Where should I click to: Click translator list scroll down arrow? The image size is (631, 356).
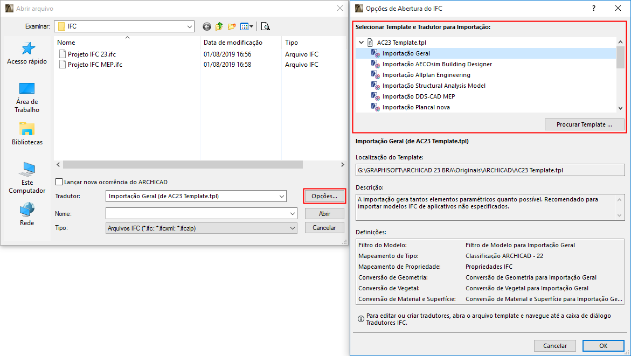point(620,108)
